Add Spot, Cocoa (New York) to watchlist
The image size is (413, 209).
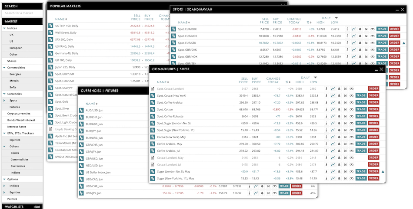pos(352,95)
